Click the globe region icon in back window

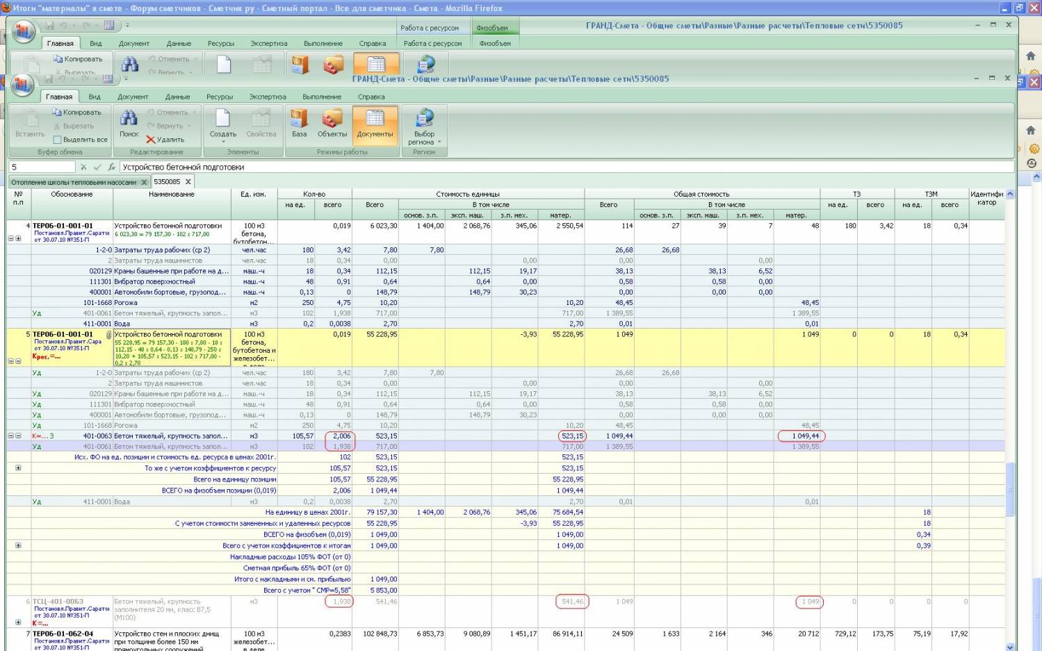(425, 65)
